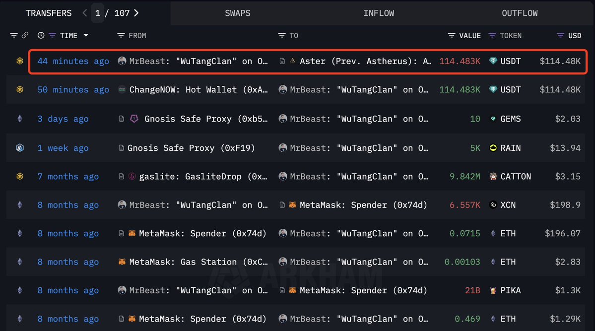Viewport: 595px width, 331px height.
Task: Click Arbitrum chain icon on 1 week ago row
Action: 20,148
